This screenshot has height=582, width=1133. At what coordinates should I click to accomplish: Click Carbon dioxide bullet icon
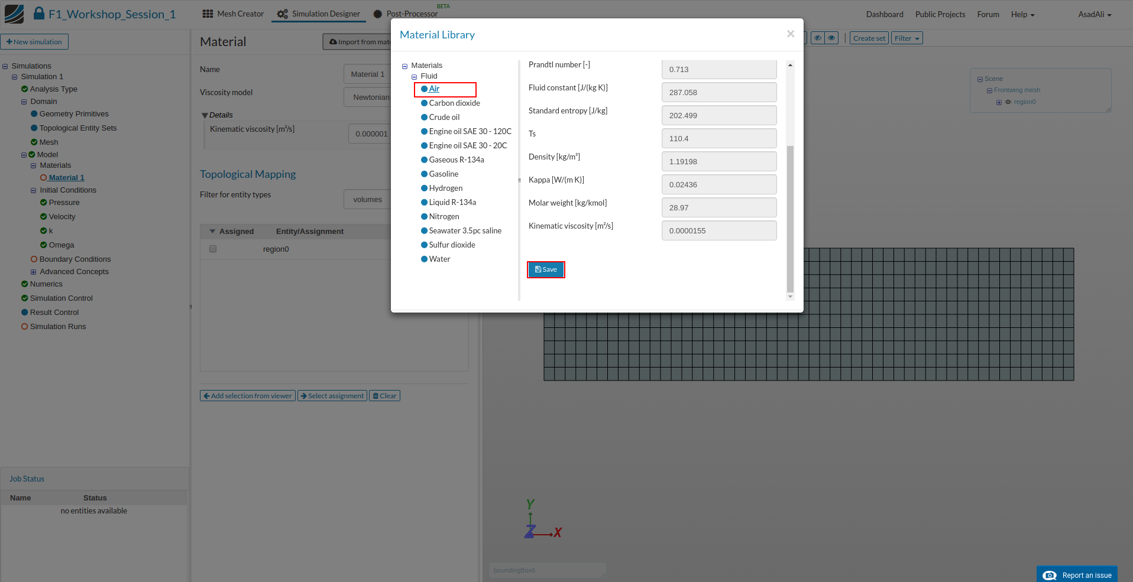(x=424, y=103)
